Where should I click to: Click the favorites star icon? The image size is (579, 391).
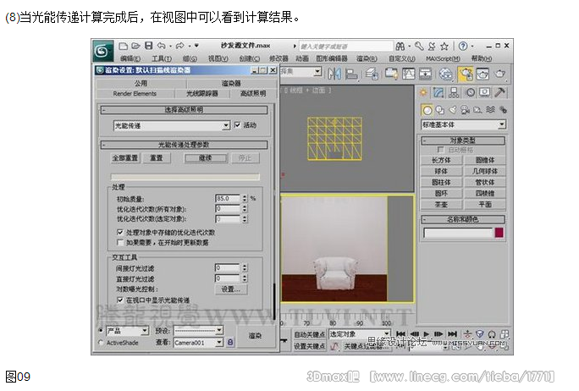pyautogui.click(x=444, y=47)
